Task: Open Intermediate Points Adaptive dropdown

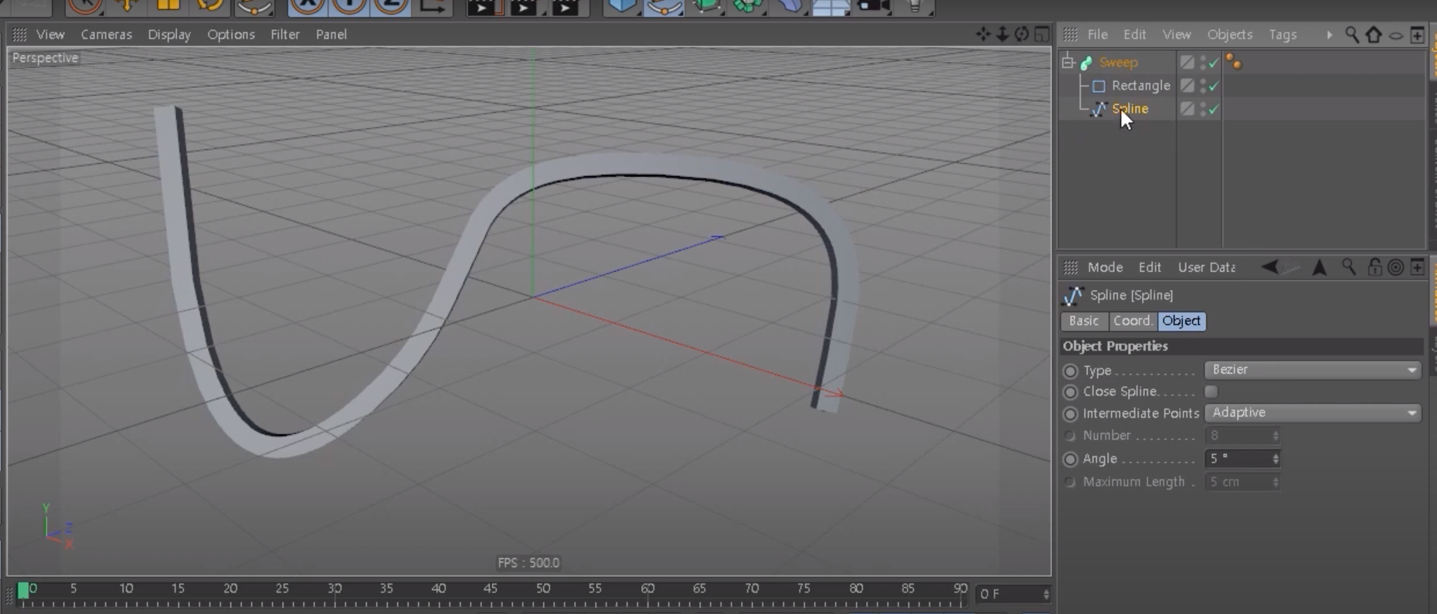Action: coord(1313,413)
